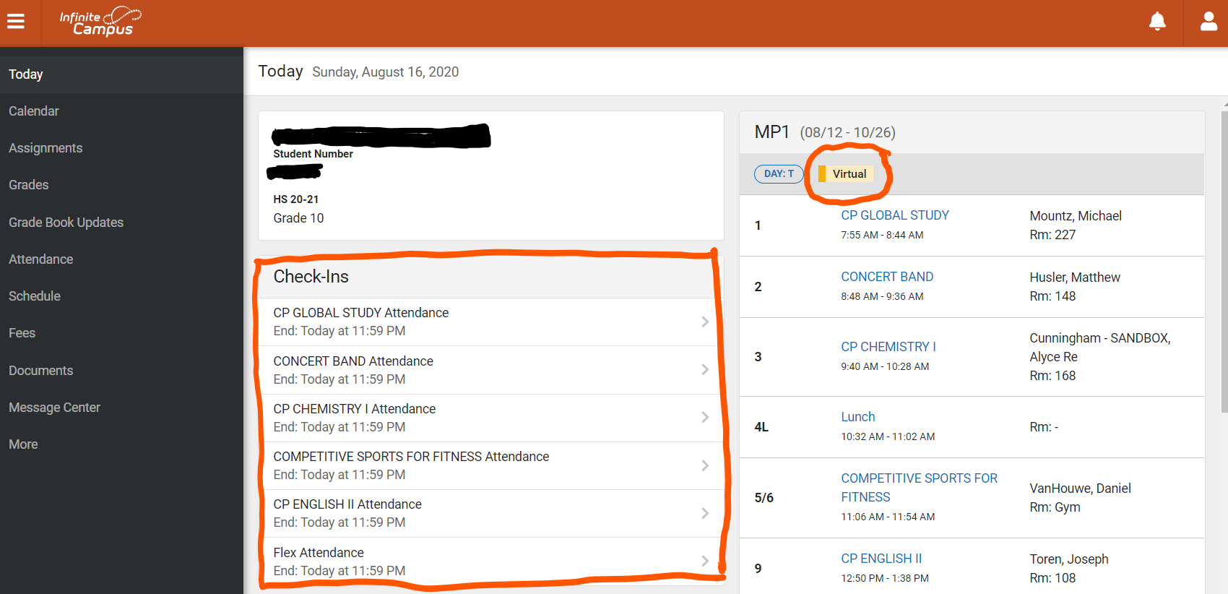Open the Lunch period link
1228x594 pixels.
tap(858, 417)
